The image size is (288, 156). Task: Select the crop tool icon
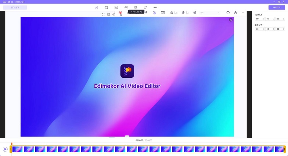coord(106,7)
